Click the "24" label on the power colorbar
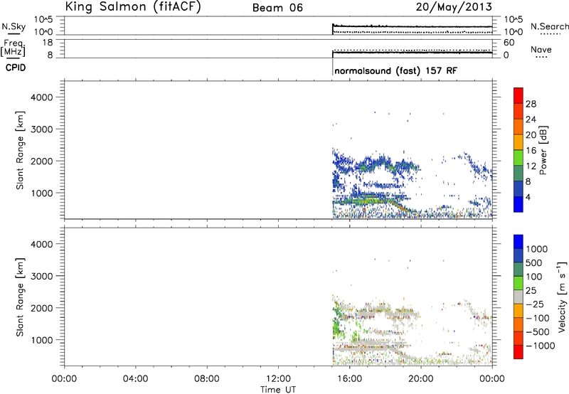This screenshot has width=569, height=394. [x=531, y=119]
